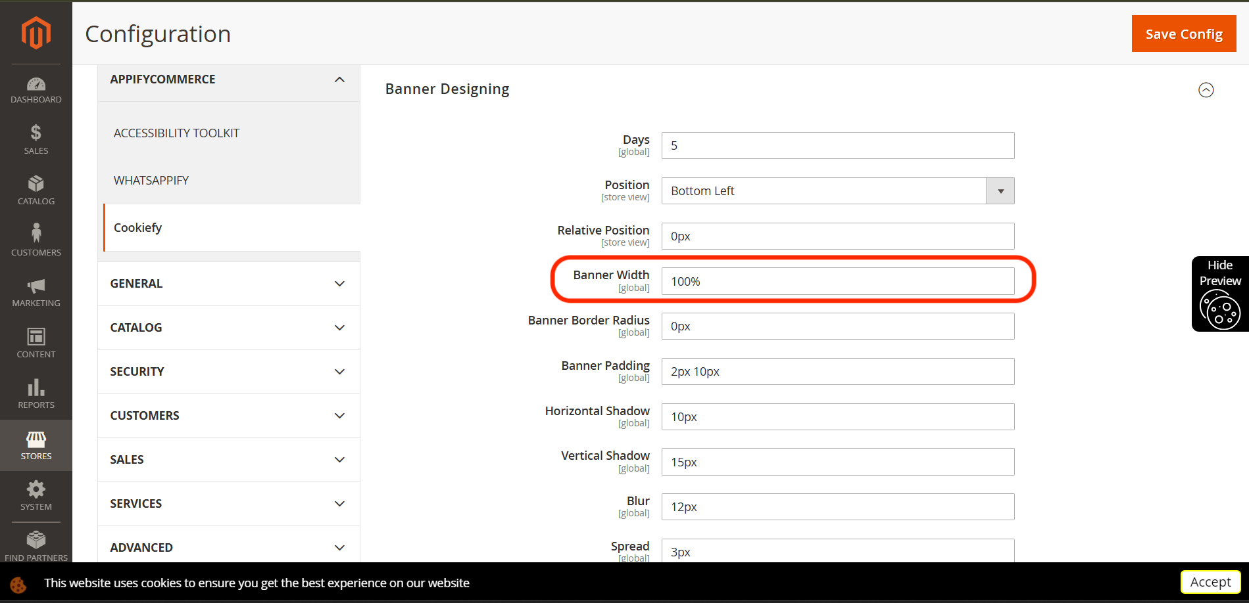This screenshot has height=603, width=1249.
Task: Click the Banner Designing section heading
Action: [x=447, y=89]
